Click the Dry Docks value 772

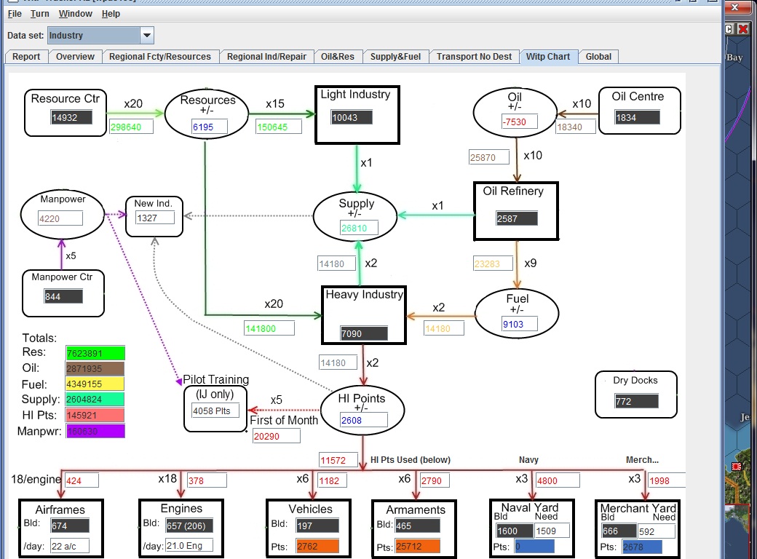click(x=636, y=401)
